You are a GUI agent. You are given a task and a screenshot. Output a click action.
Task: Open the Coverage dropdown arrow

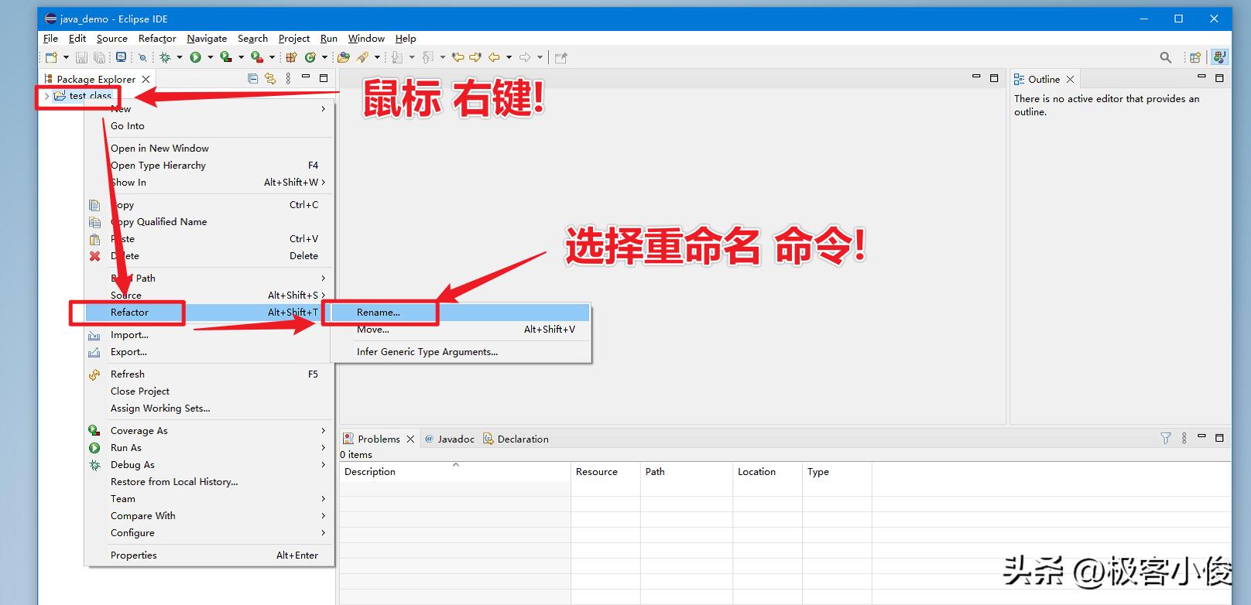pyautogui.click(x=241, y=57)
